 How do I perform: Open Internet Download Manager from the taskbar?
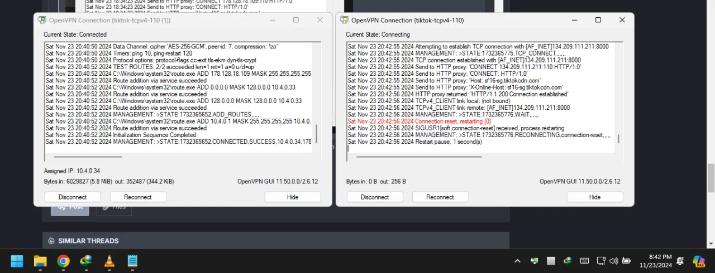pyautogui.click(x=86, y=261)
